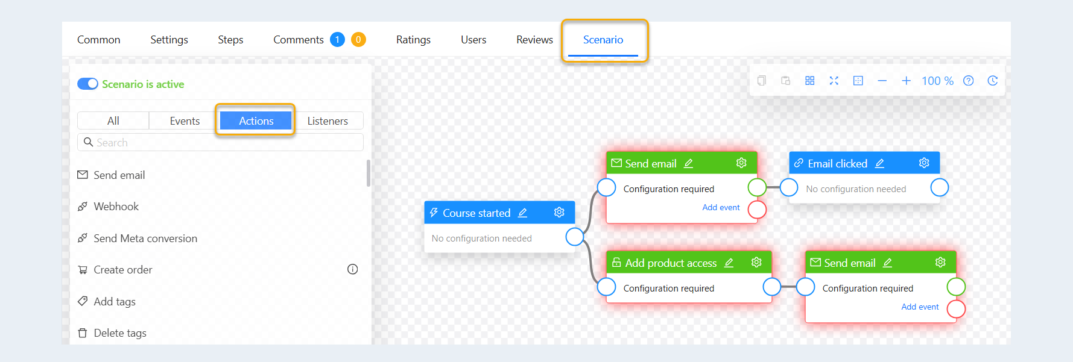Click the blue 1 comments badge
Viewport: 1073px width, 362px height.
pos(337,40)
